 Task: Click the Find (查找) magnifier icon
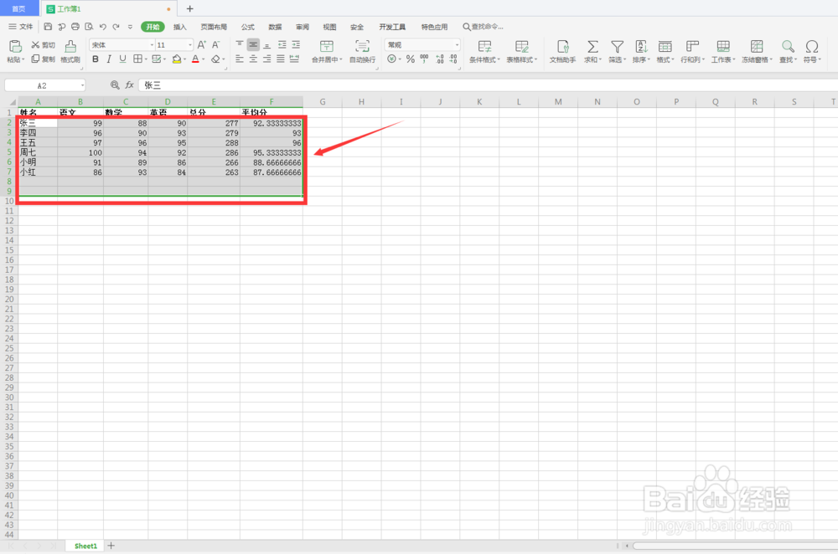tap(787, 46)
